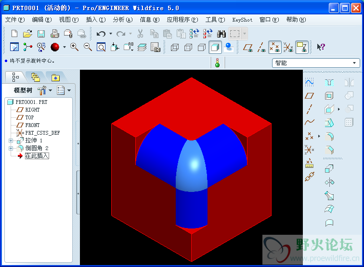Click the Revolve tool in right toolbar
364x267 pixels.
tap(330, 182)
